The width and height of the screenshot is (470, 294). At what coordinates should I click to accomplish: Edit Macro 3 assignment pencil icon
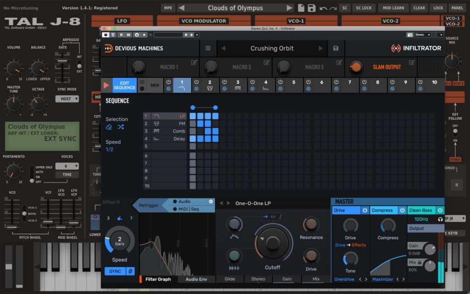point(339,62)
